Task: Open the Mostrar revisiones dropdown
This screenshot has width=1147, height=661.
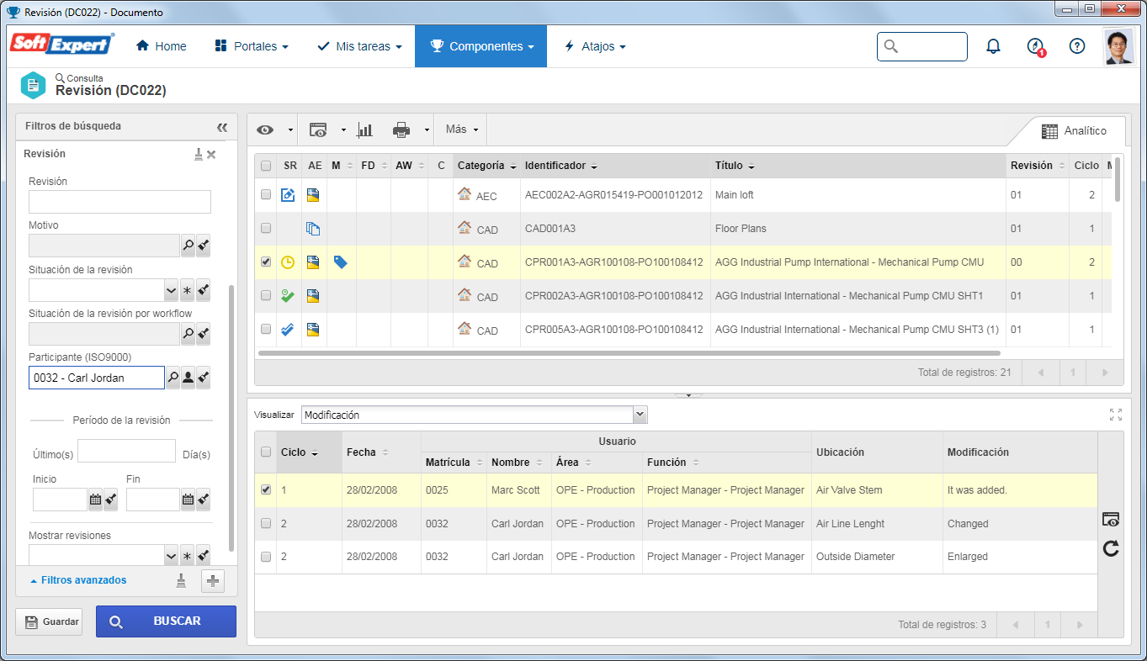Action: click(x=172, y=556)
